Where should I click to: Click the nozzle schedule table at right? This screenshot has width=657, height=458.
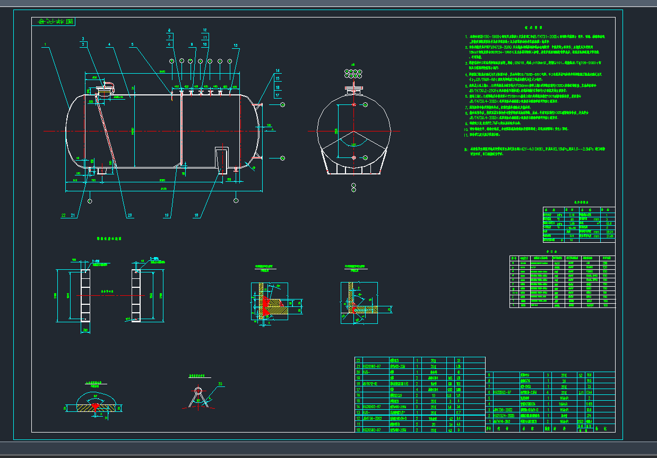coord(562,282)
